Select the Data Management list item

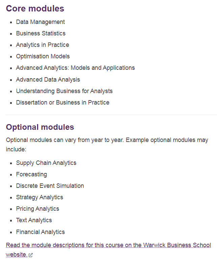pos(40,22)
